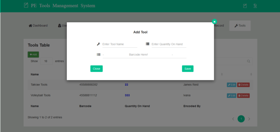Go to page 1 in pagination
280x132 pixels.
coord(241,119)
